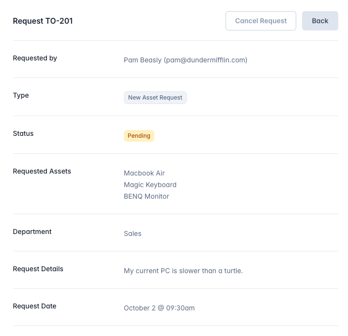
Task: Click the Pending status badge
Action: 139,136
